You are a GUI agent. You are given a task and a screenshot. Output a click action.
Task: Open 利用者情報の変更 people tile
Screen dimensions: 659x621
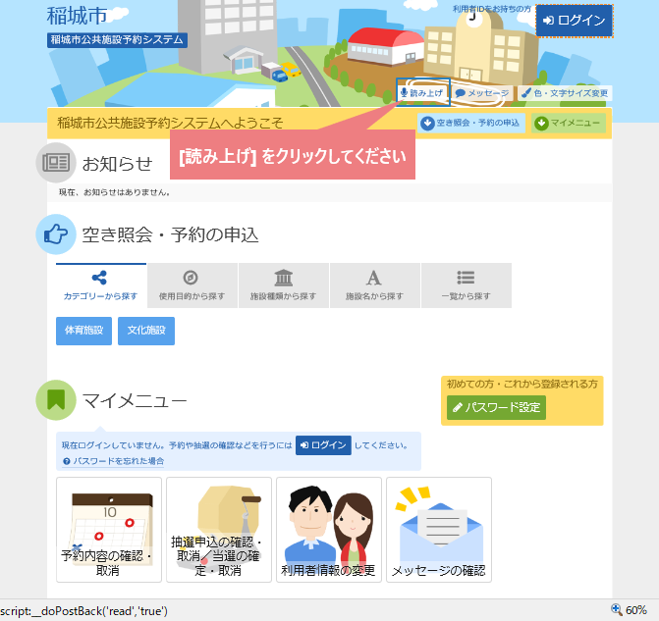click(x=329, y=530)
